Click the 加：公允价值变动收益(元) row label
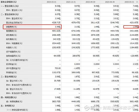Viewport: 139px width, 112px height. (17, 60)
